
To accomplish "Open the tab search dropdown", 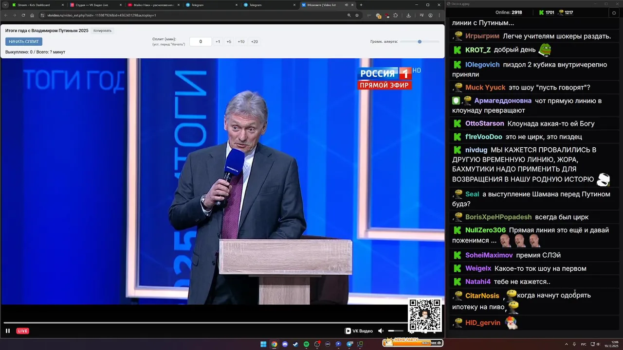I will [5, 5].
